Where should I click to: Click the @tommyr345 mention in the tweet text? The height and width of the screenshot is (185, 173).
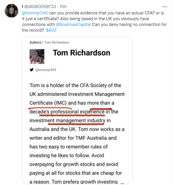[x=35, y=13]
